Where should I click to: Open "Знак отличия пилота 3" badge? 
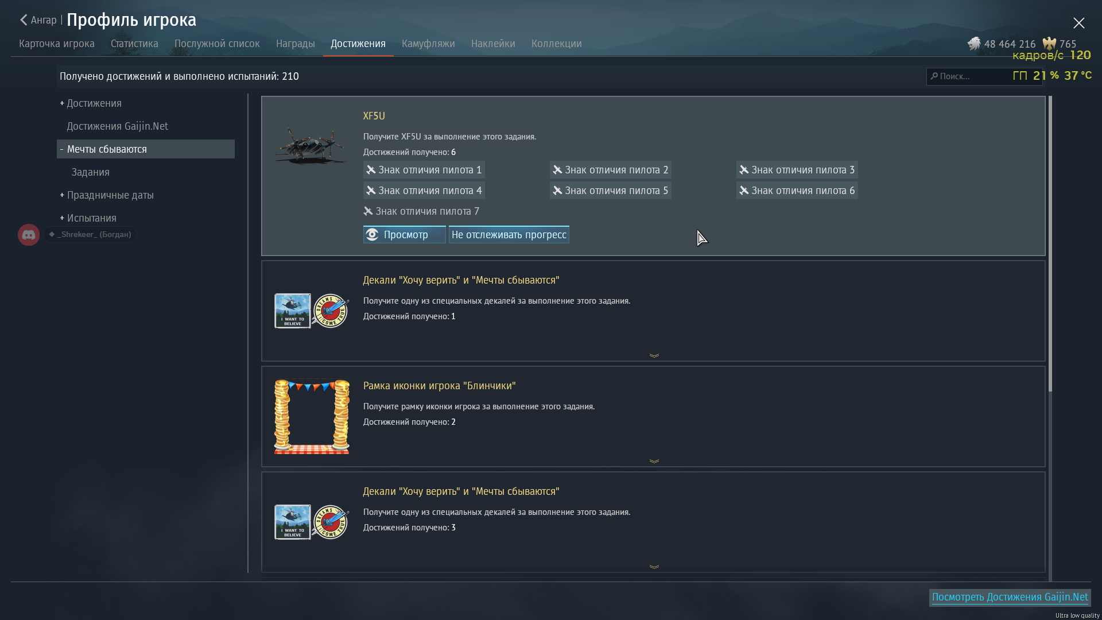coord(797,170)
